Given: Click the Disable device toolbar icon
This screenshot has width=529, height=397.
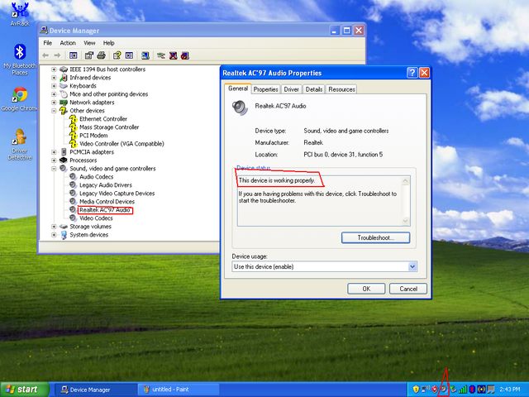Looking at the screenshot, I should tap(185, 55).
